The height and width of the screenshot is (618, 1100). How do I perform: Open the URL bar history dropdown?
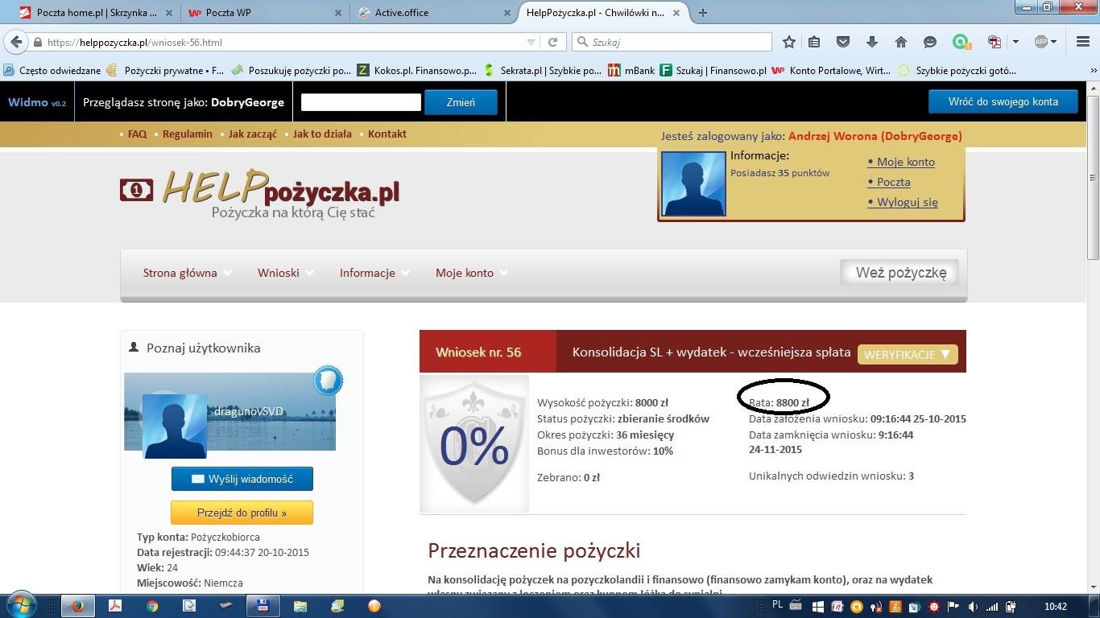pyautogui.click(x=531, y=42)
